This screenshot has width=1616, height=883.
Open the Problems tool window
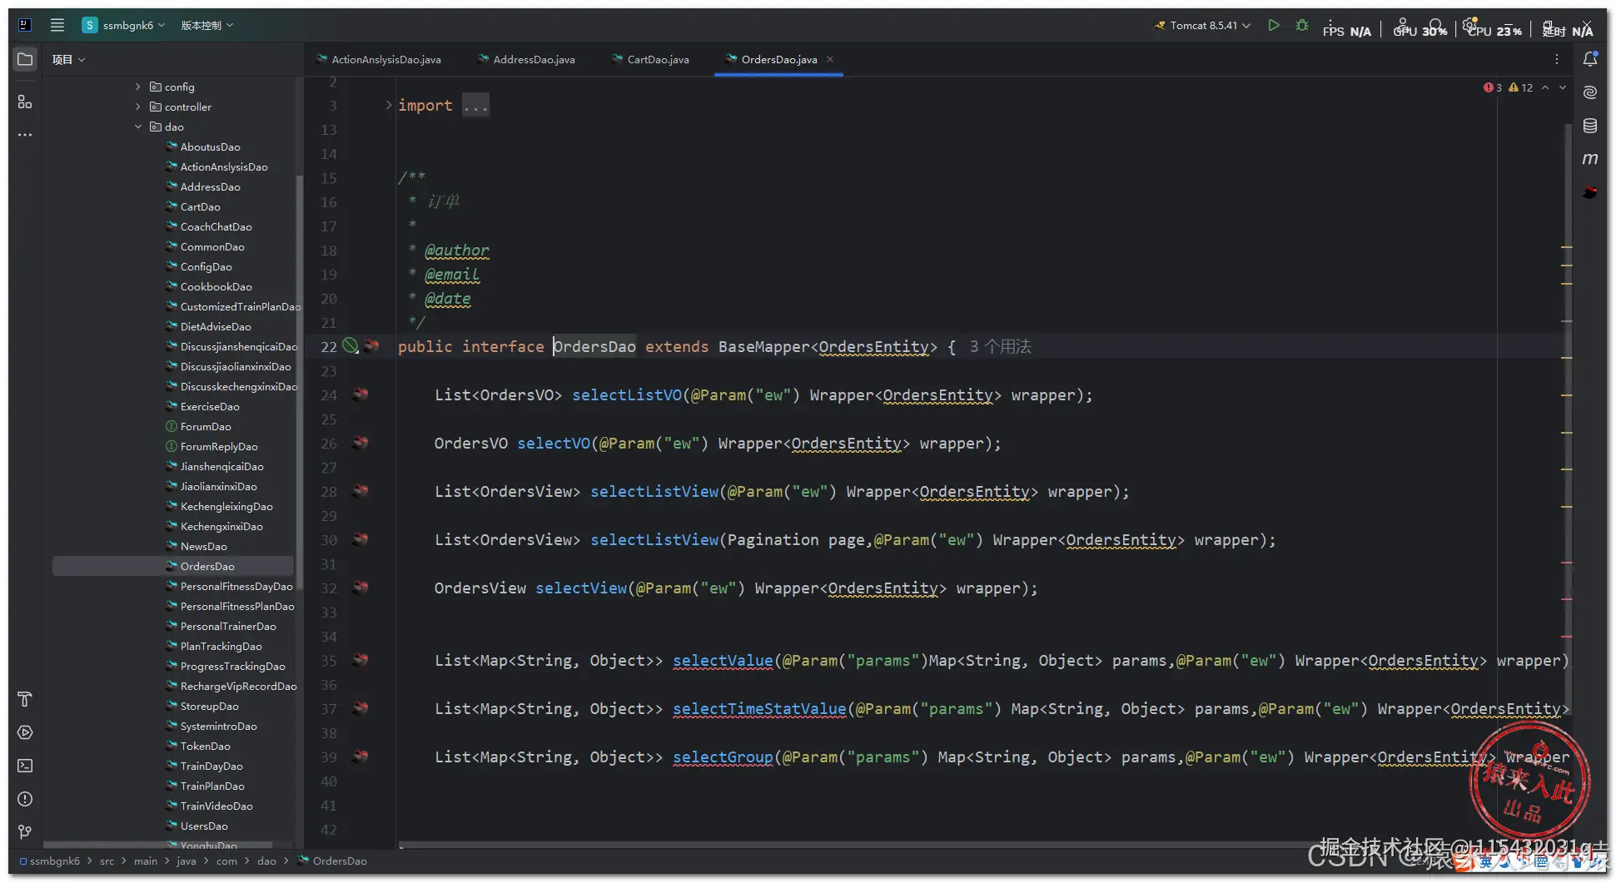tap(25, 799)
